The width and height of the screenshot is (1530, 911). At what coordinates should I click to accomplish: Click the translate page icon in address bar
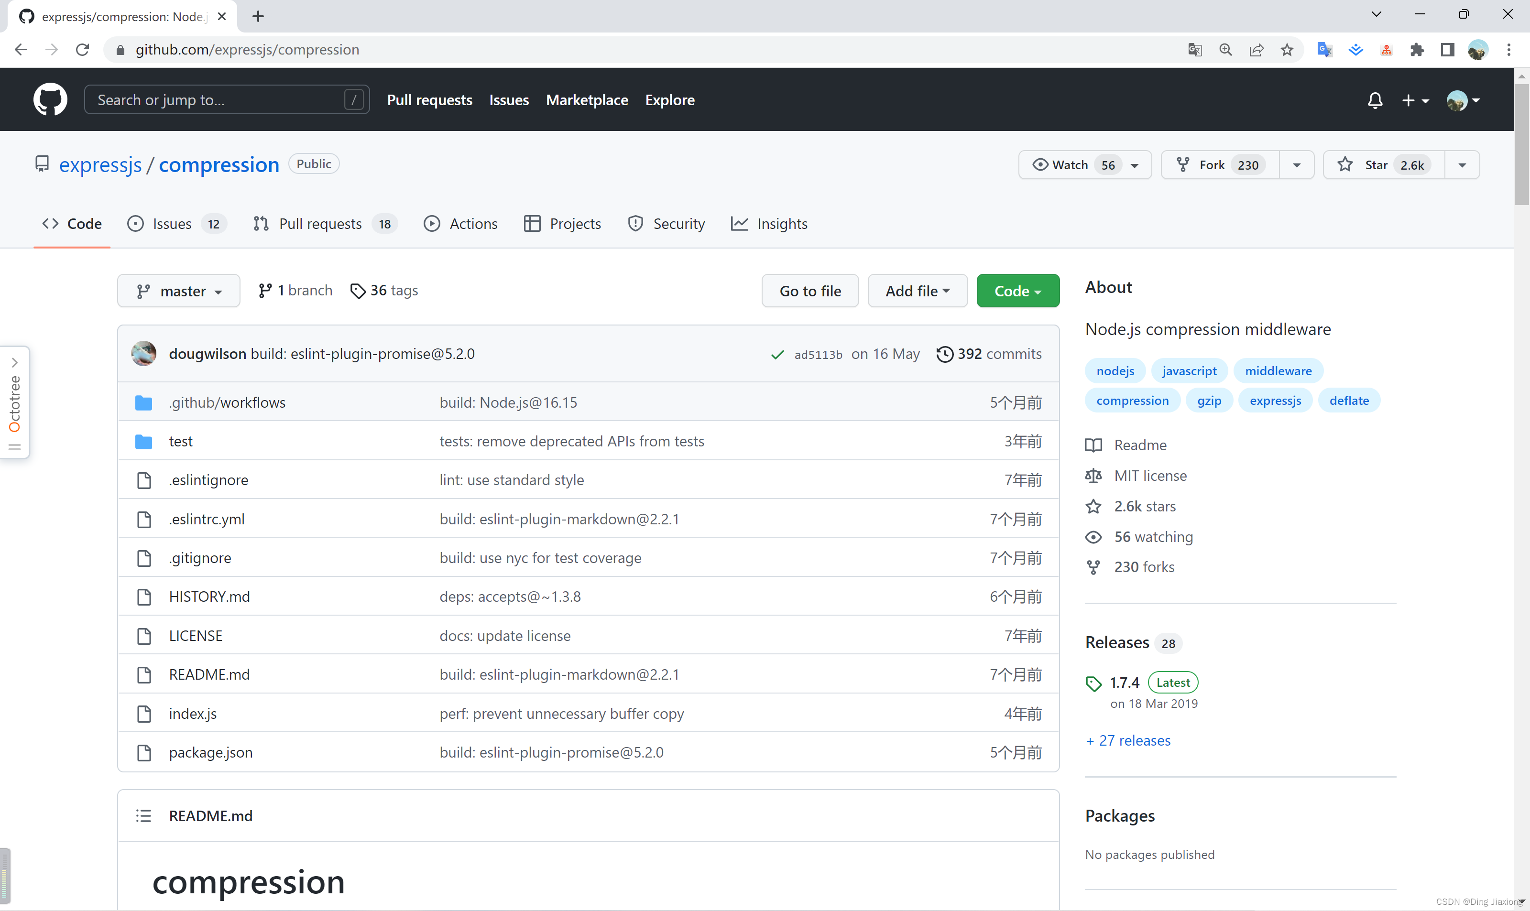click(1195, 50)
